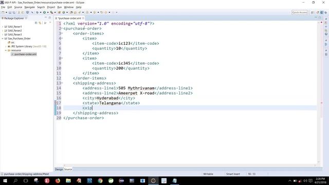Open Firefox from the taskbar

point(58,180)
